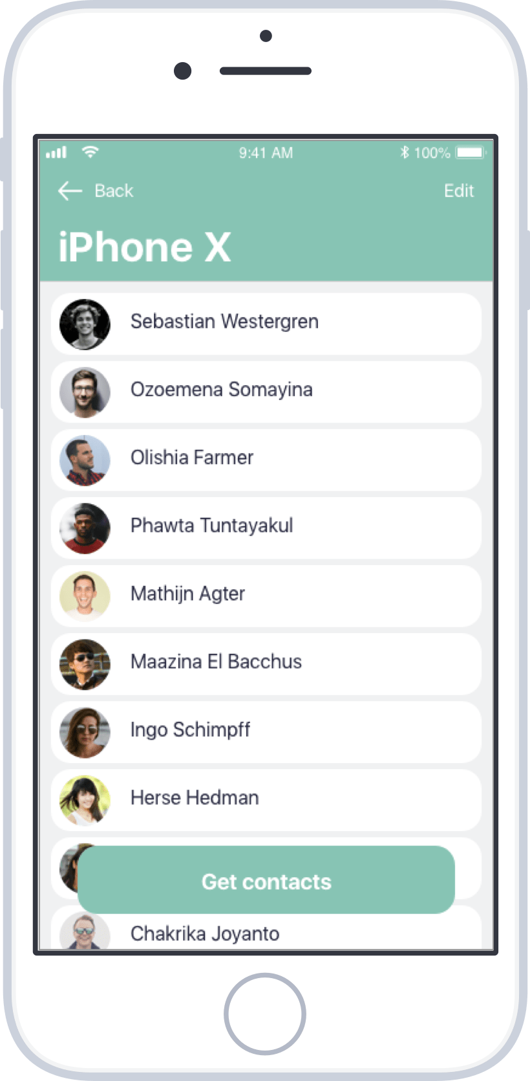Open Ozoemena Somayina's avatar picture
Viewport: 530px width, 1081px height.
point(85,392)
